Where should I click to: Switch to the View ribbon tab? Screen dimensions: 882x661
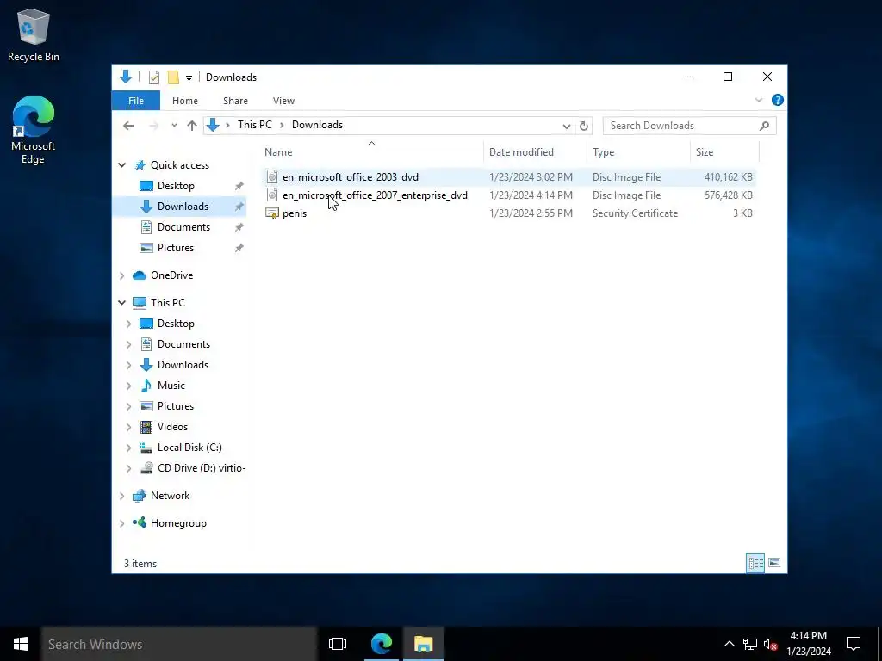(283, 101)
